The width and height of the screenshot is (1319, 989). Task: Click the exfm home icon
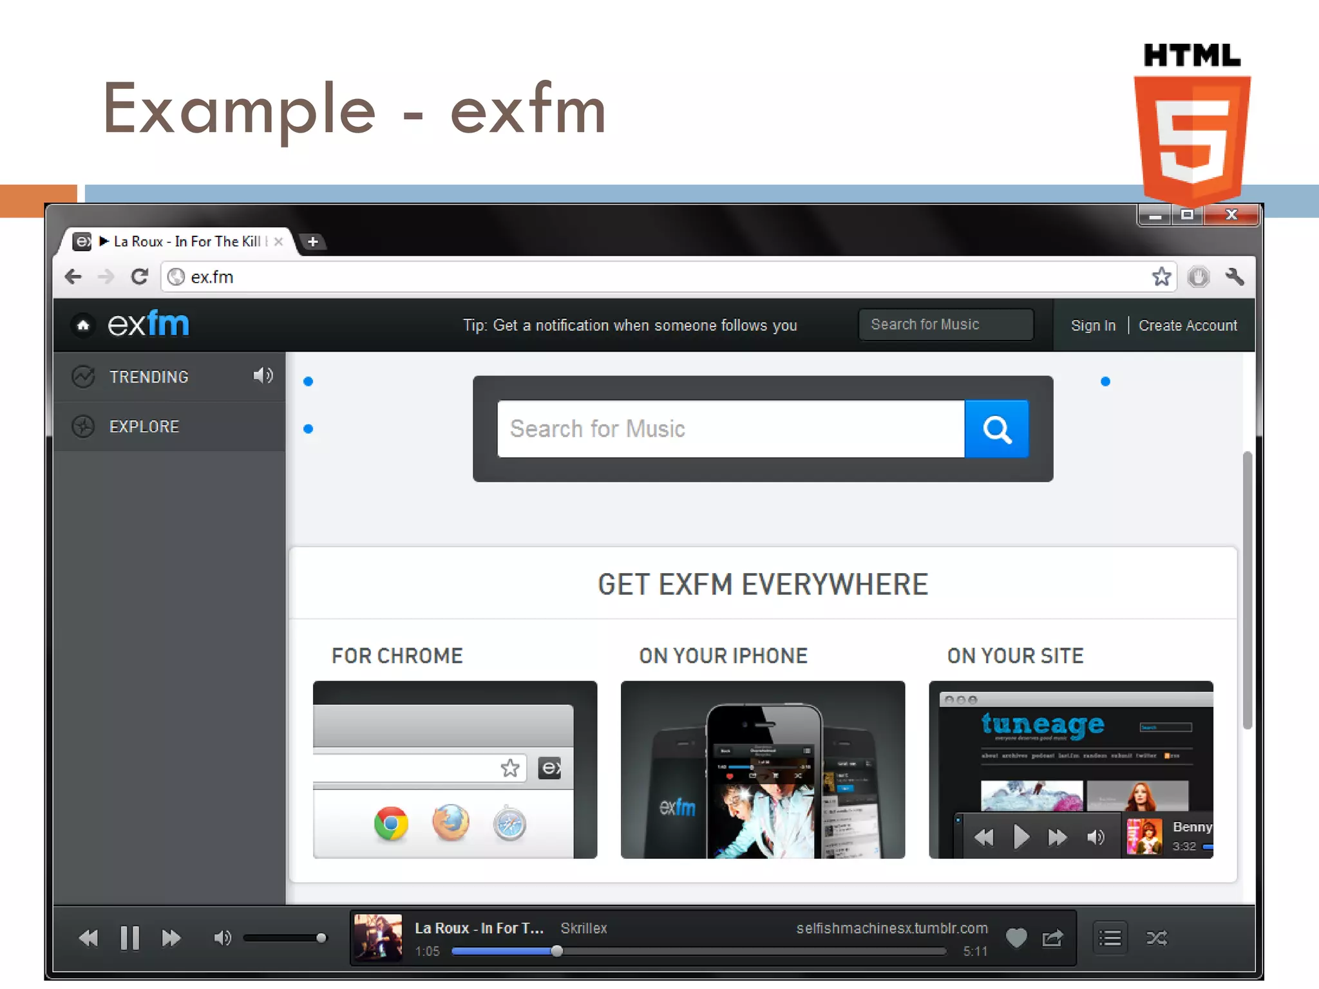tap(83, 325)
